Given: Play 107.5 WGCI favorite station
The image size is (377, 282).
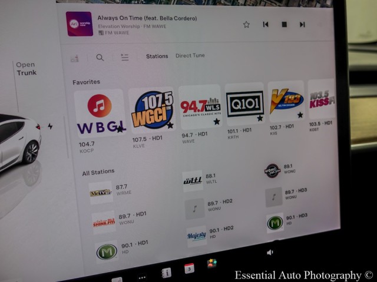Looking at the screenshot, I should point(152,110).
